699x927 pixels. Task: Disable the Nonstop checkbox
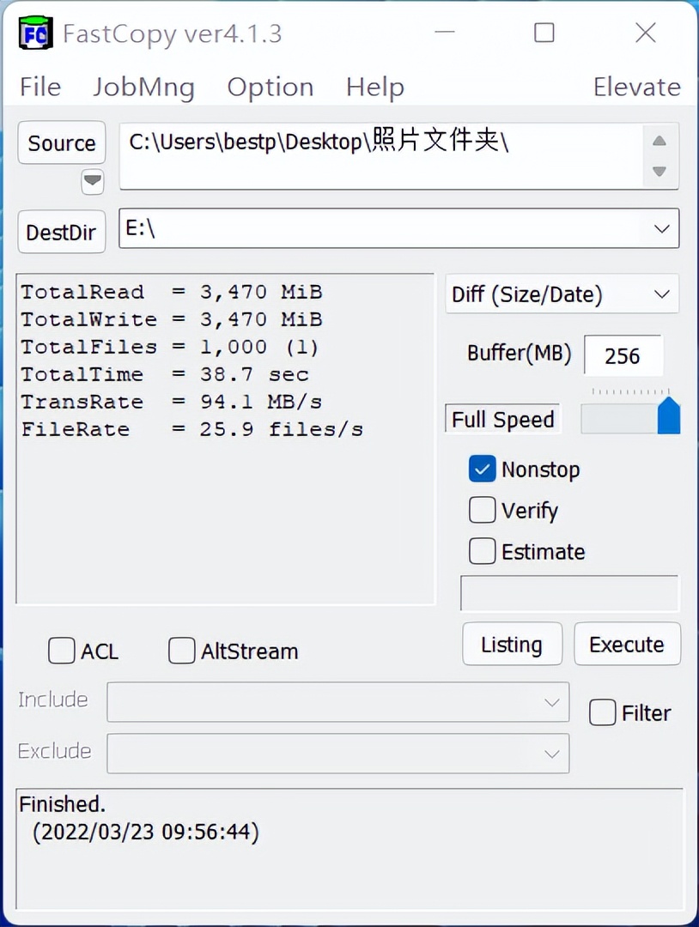coord(482,469)
